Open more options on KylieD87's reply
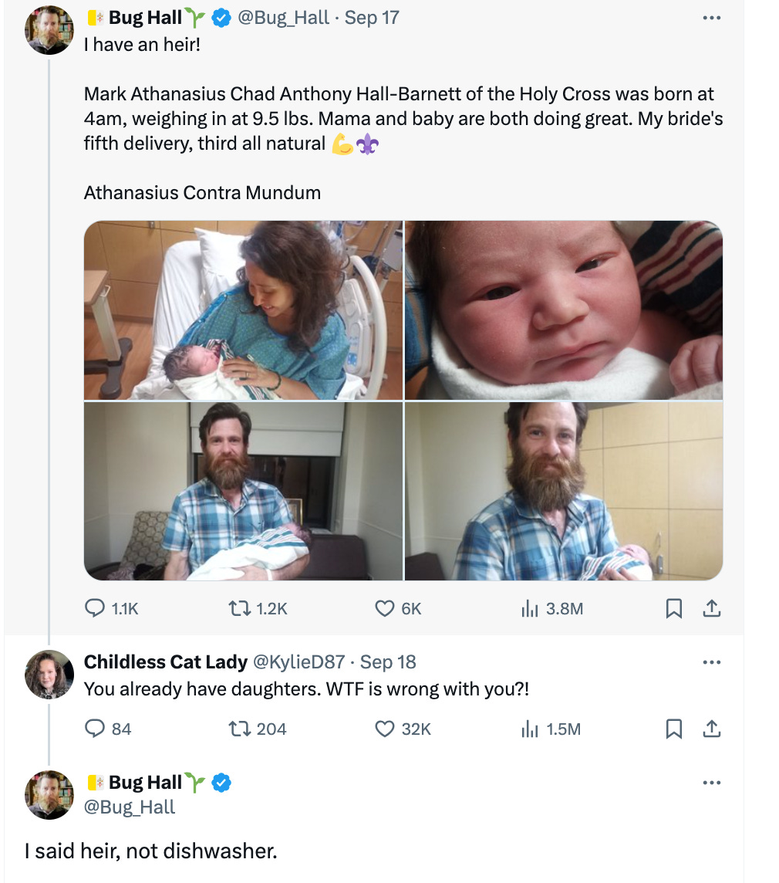 coord(711,662)
